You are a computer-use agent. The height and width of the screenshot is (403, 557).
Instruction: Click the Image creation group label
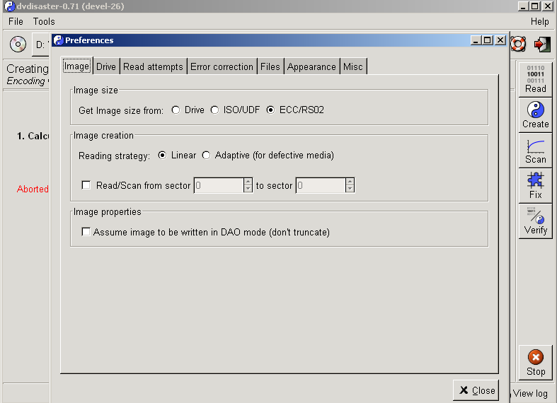pyautogui.click(x=103, y=136)
